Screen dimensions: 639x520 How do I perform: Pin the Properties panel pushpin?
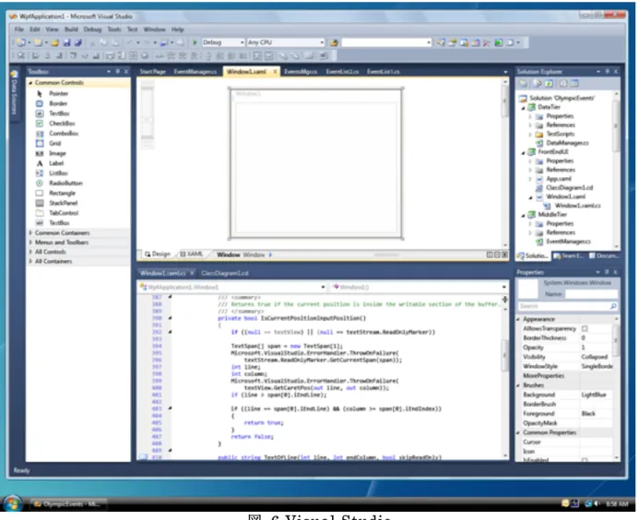coord(607,272)
